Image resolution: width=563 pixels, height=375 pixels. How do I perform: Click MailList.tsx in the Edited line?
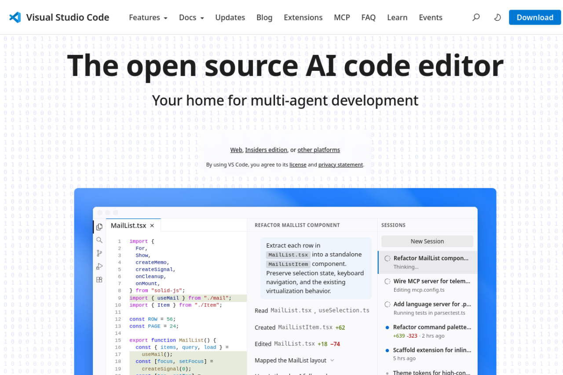pos(294,344)
